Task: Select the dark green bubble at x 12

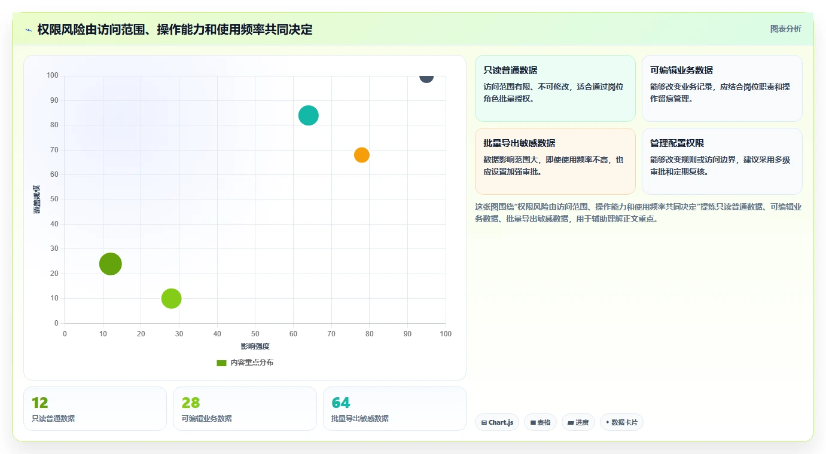Action: 111,263
